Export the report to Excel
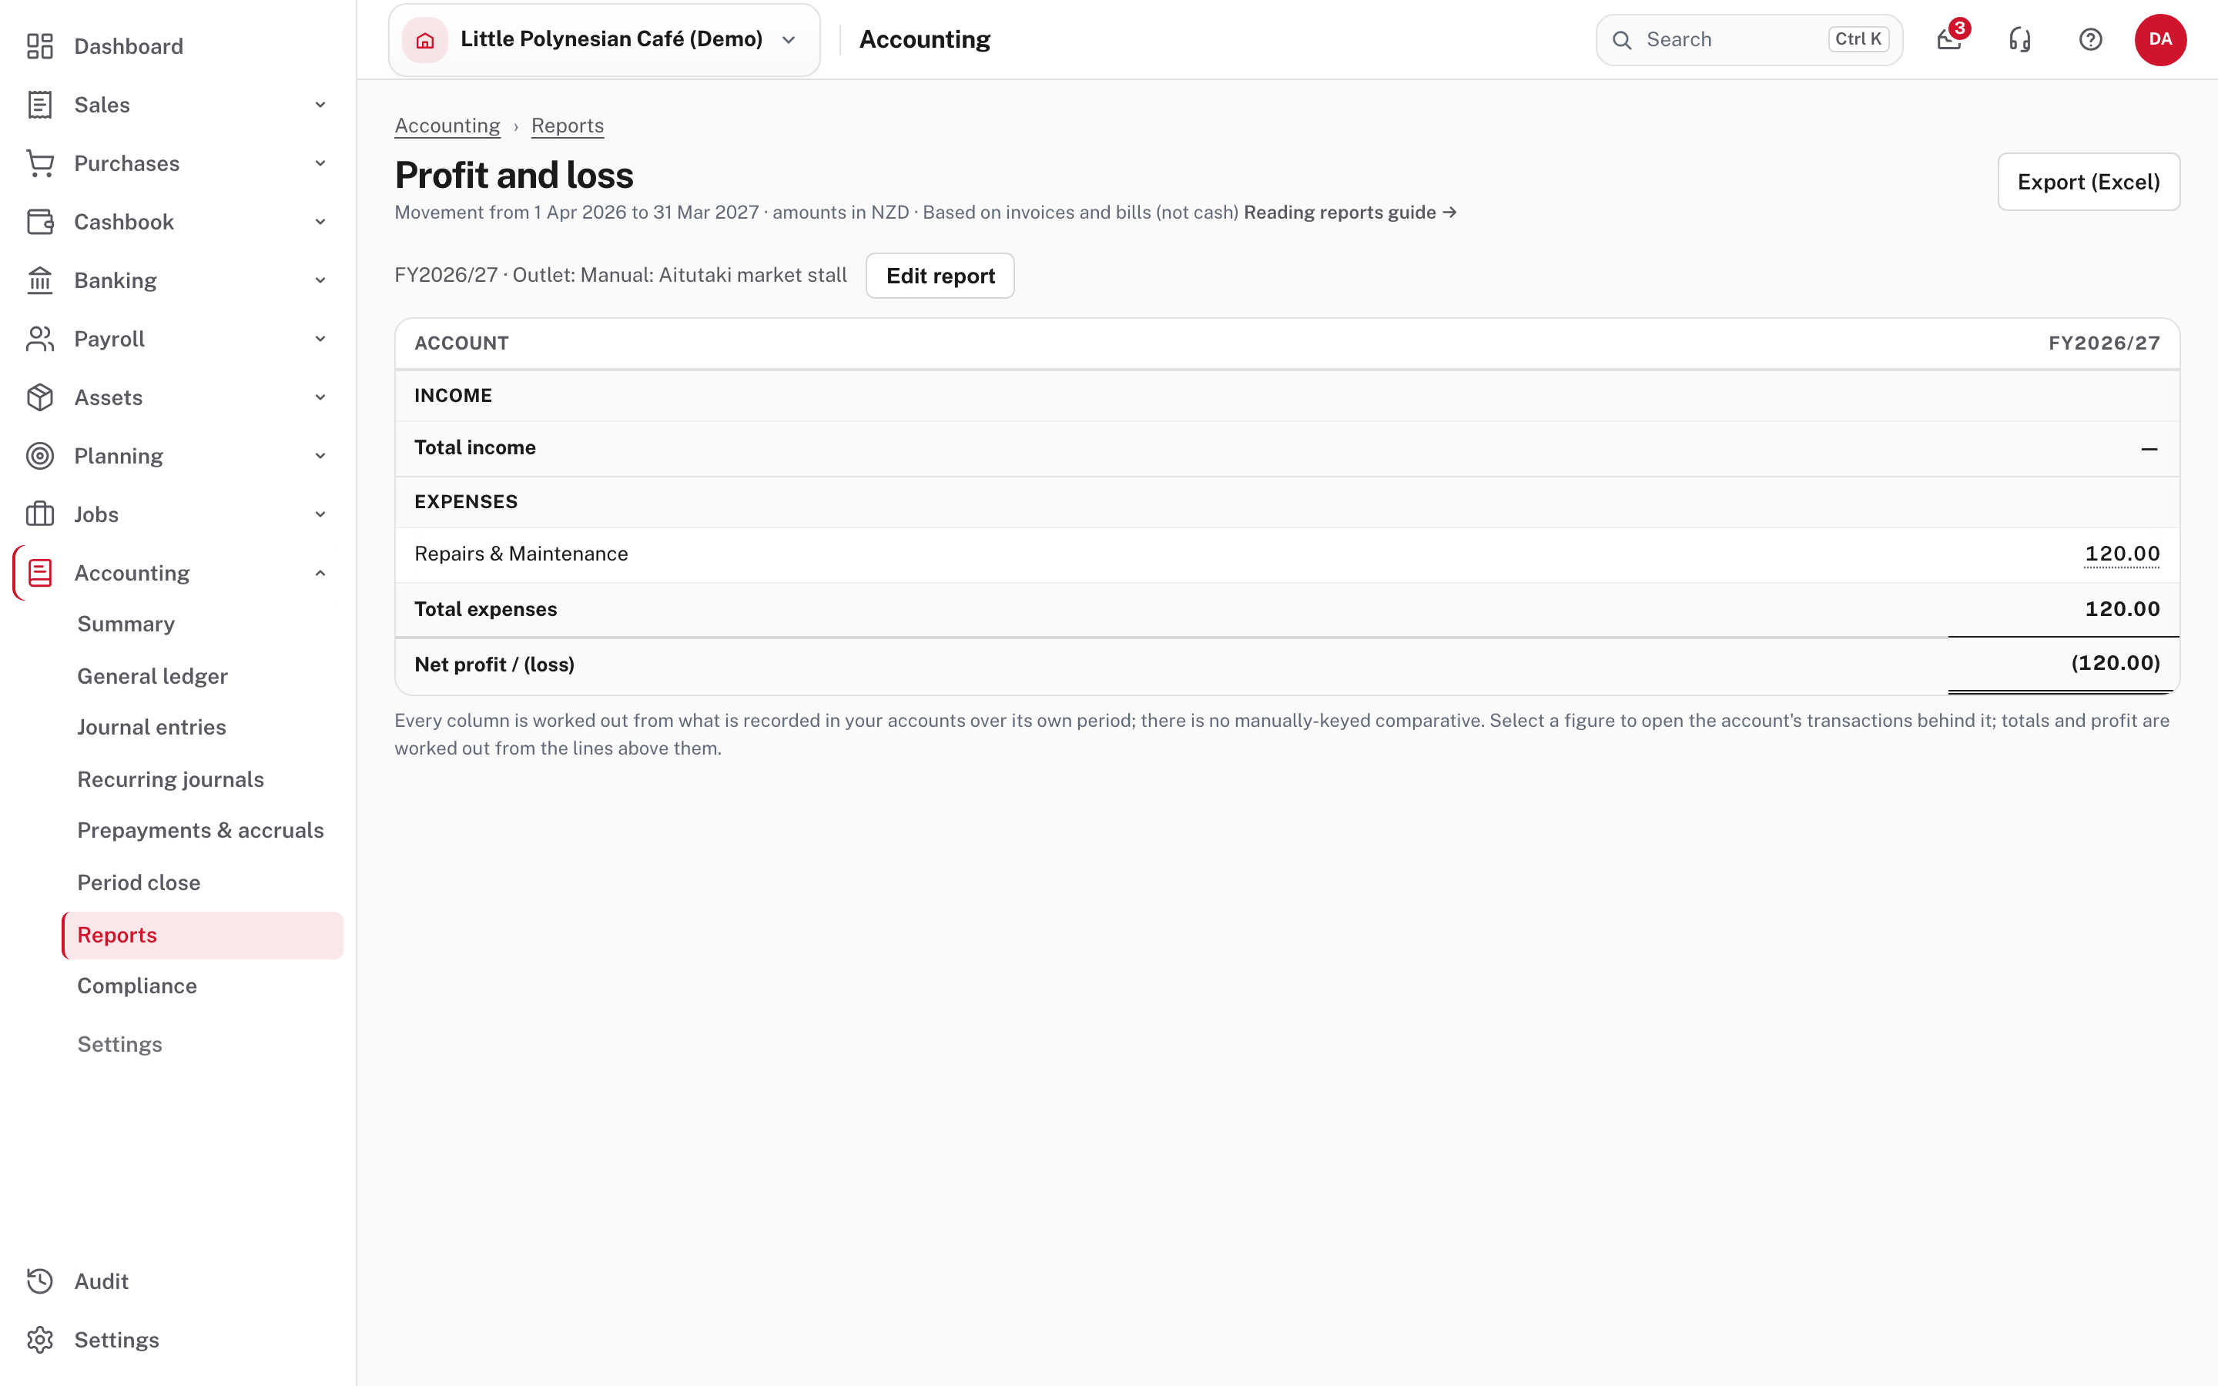The width and height of the screenshot is (2218, 1386). click(2088, 182)
